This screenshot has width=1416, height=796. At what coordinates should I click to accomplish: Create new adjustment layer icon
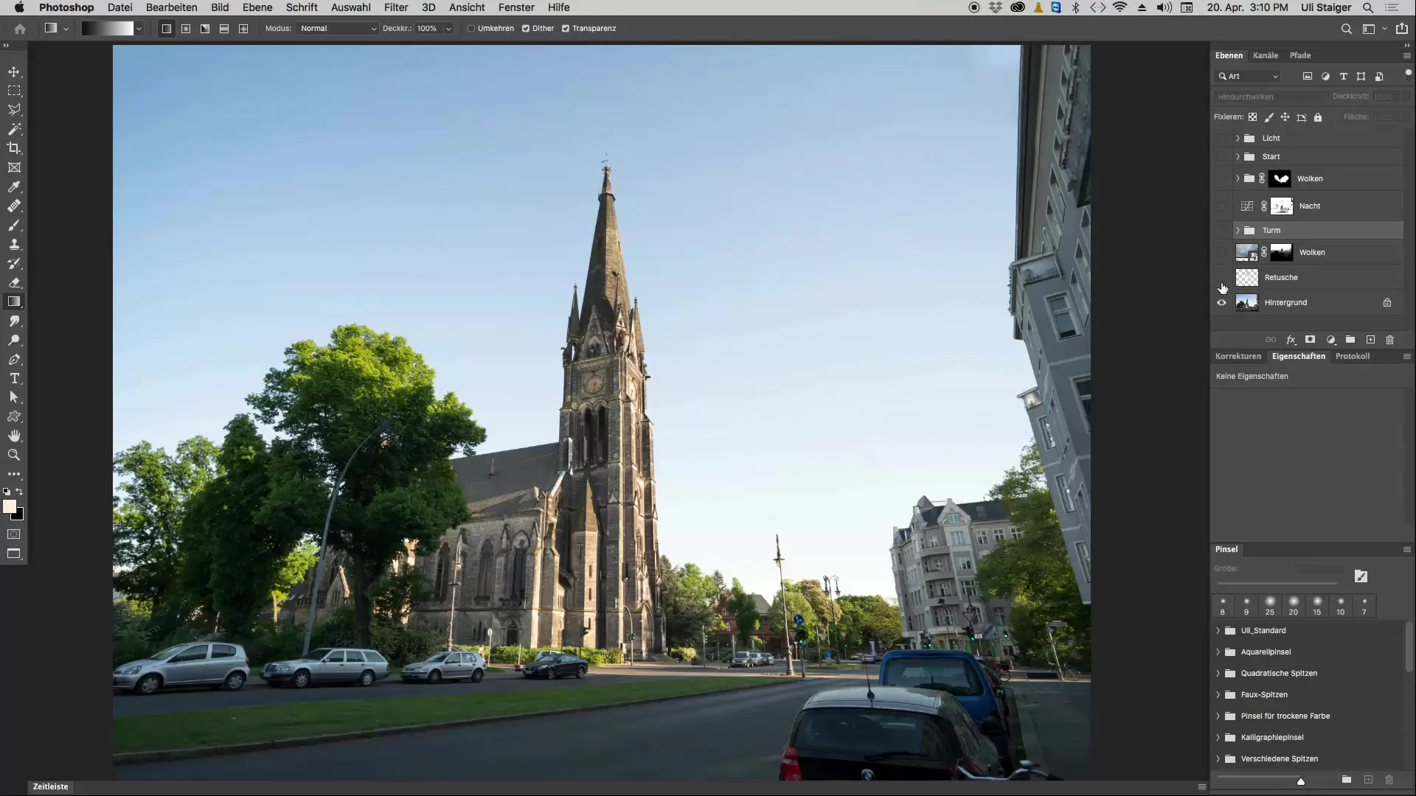click(1330, 340)
